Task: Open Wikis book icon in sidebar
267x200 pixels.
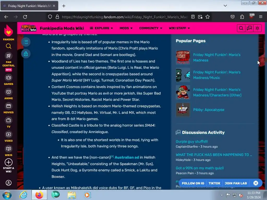Action: 9,149
